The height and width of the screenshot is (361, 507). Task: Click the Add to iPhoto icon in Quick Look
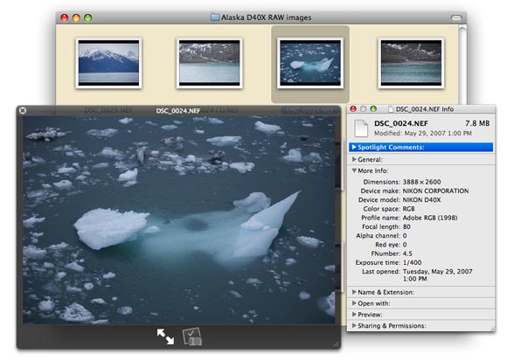point(191,337)
